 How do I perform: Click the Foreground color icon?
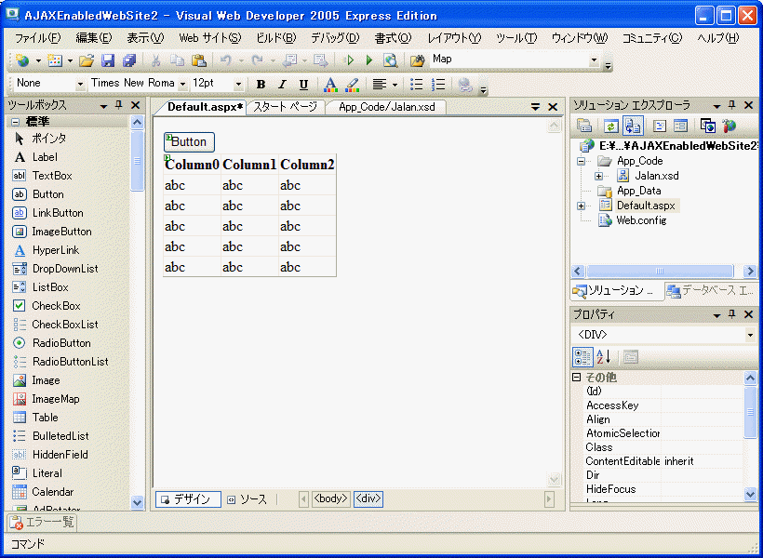click(x=330, y=85)
